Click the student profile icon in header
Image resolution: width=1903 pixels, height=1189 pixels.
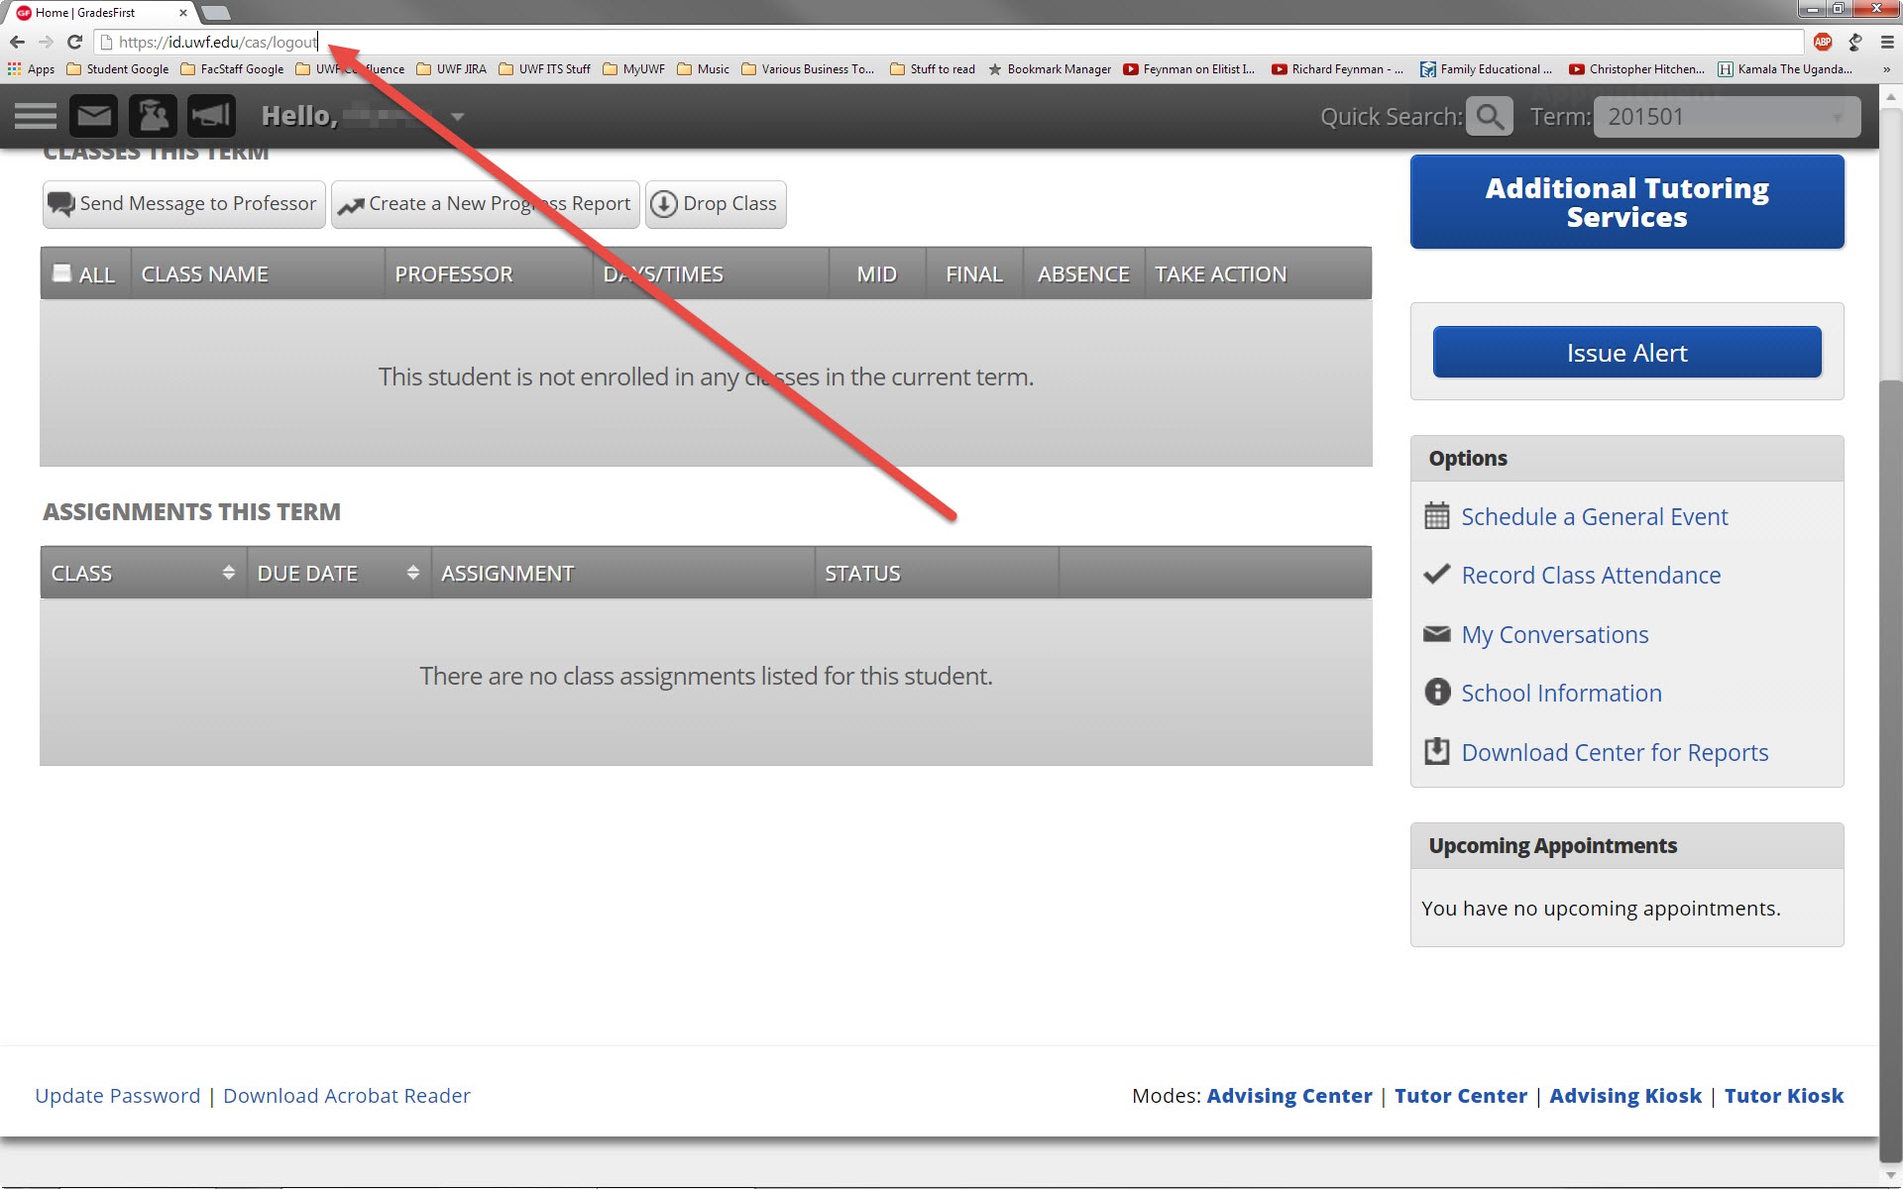click(x=153, y=116)
